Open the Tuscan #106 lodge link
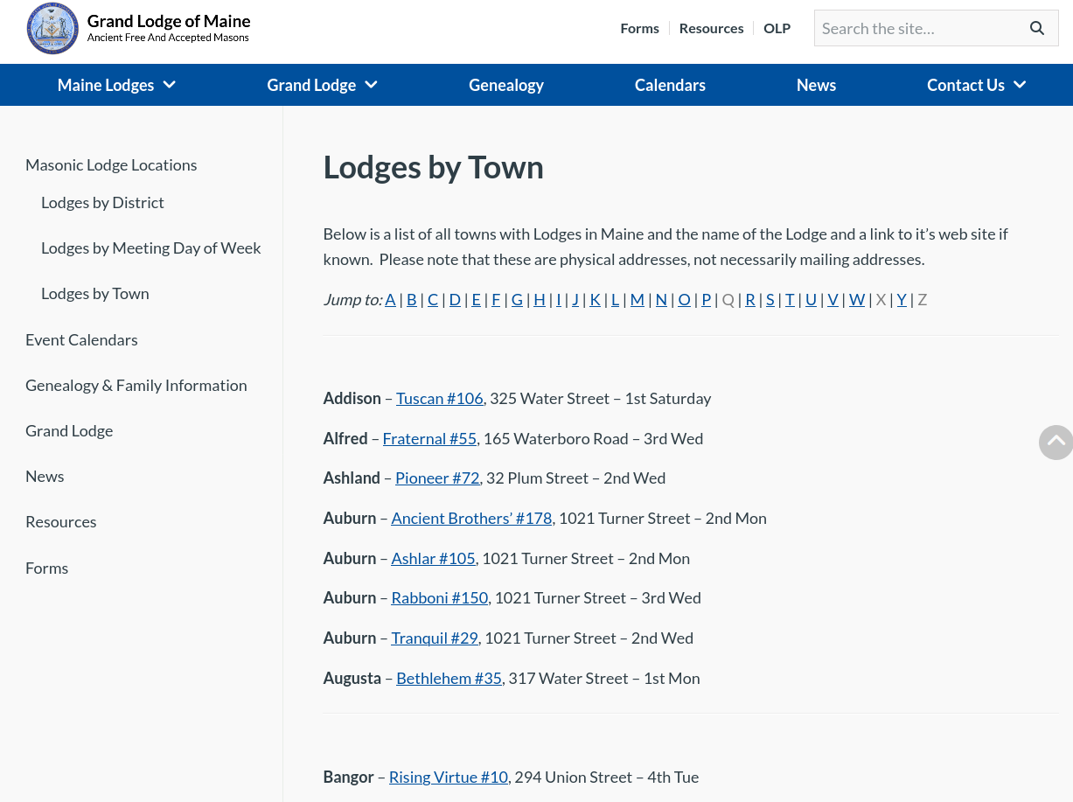1073x802 pixels. pyautogui.click(x=440, y=399)
